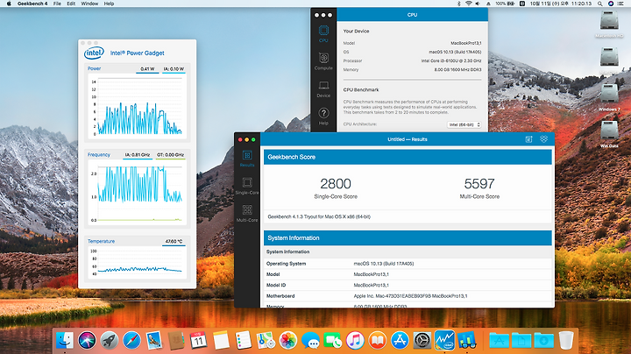Click the System Information blue header
This screenshot has height=354, width=631.
tap(408, 238)
